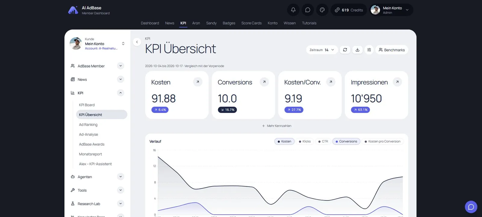The width and height of the screenshot is (482, 217).
Task: Click the 619 Credits indicator
Action: (349, 10)
